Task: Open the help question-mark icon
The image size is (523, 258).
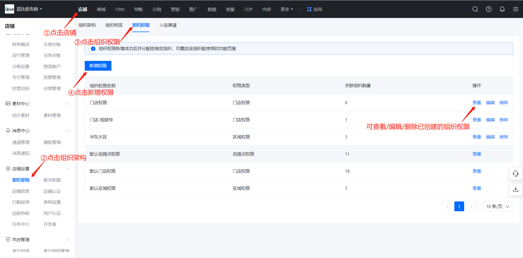Action: (489, 9)
